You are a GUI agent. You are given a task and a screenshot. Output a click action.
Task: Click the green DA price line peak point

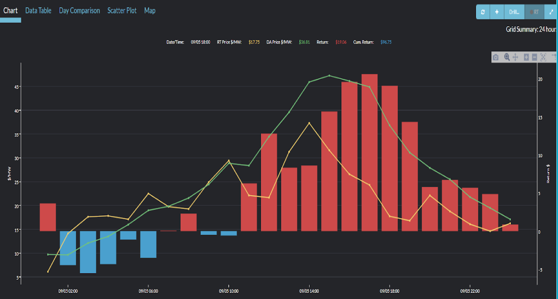[329, 75]
